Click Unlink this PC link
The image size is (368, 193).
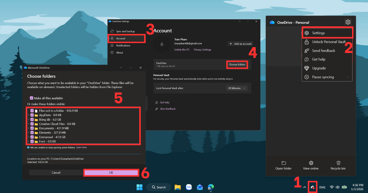(182, 49)
